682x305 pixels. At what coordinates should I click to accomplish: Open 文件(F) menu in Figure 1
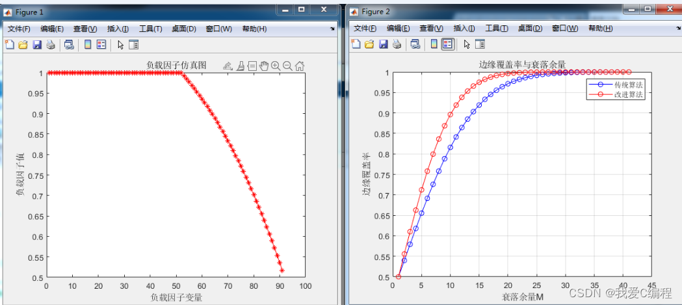pyautogui.click(x=19, y=29)
